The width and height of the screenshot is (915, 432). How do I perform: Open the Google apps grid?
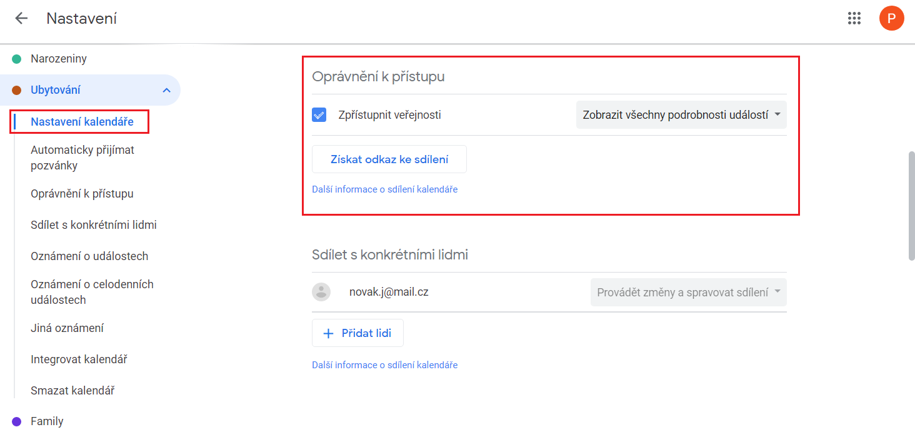coord(854,18)
